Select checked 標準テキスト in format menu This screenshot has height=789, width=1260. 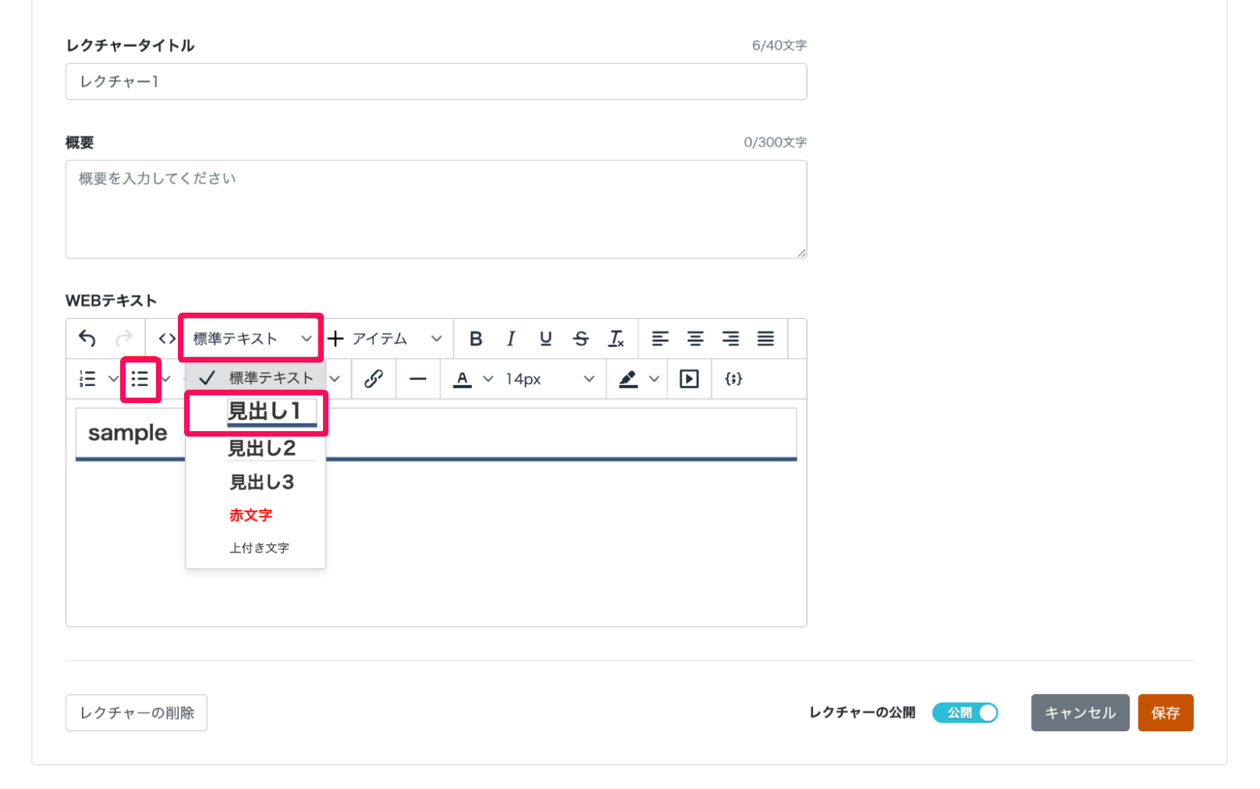256,378
